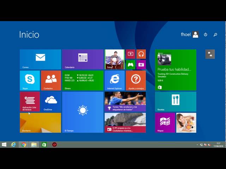Open the Dinero finance tile

click(83, 81)
